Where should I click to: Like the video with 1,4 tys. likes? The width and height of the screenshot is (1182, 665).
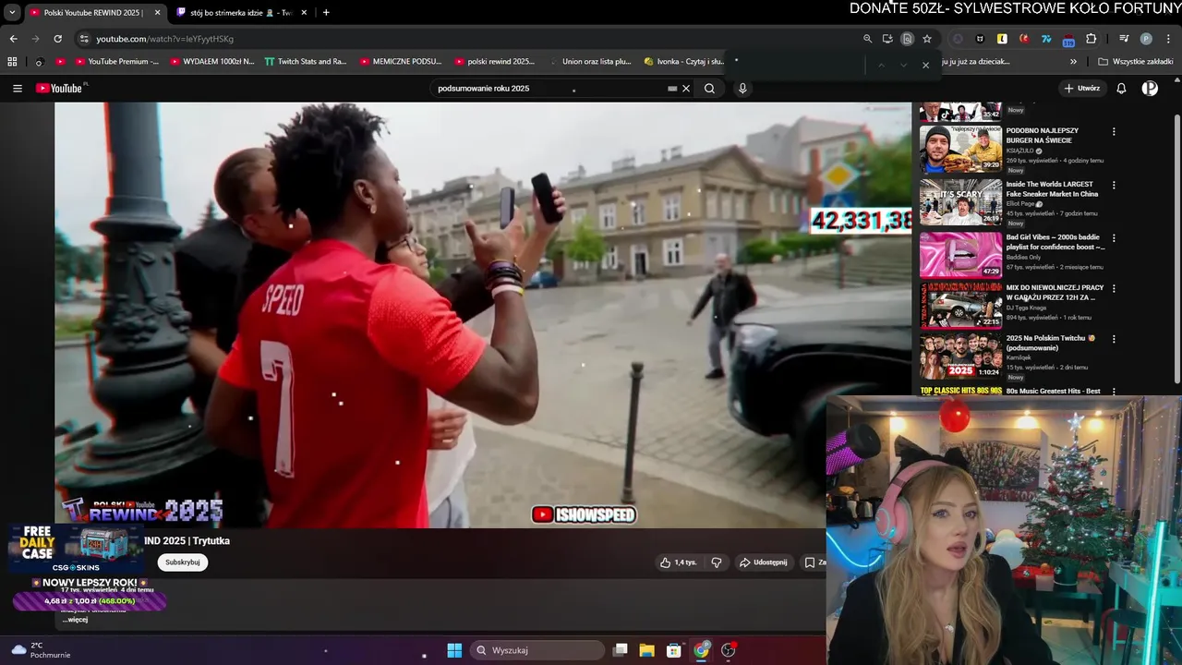679,562
